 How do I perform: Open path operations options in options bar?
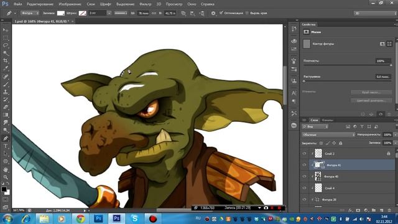(183, 13)
